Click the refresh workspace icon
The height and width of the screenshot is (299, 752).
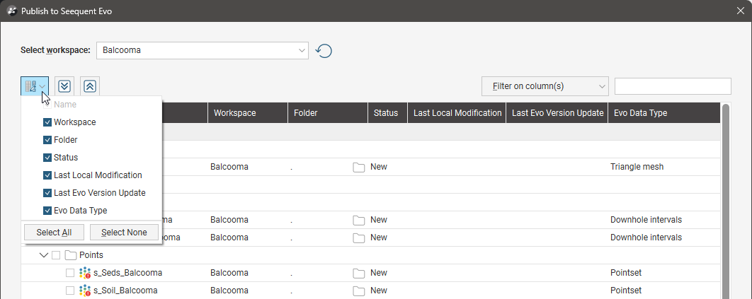pos(324,51)
